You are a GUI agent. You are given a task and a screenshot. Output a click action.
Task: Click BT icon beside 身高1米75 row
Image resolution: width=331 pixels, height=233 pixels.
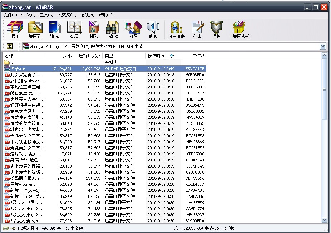point(7,160)
